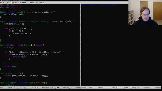Click the (Shell:run) mode indicator
The width and height of the screenshot is (162, 91).
(x=130, y=87)
